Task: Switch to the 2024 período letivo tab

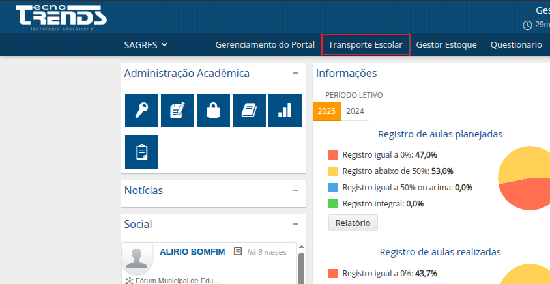Action: coord(355,111)
